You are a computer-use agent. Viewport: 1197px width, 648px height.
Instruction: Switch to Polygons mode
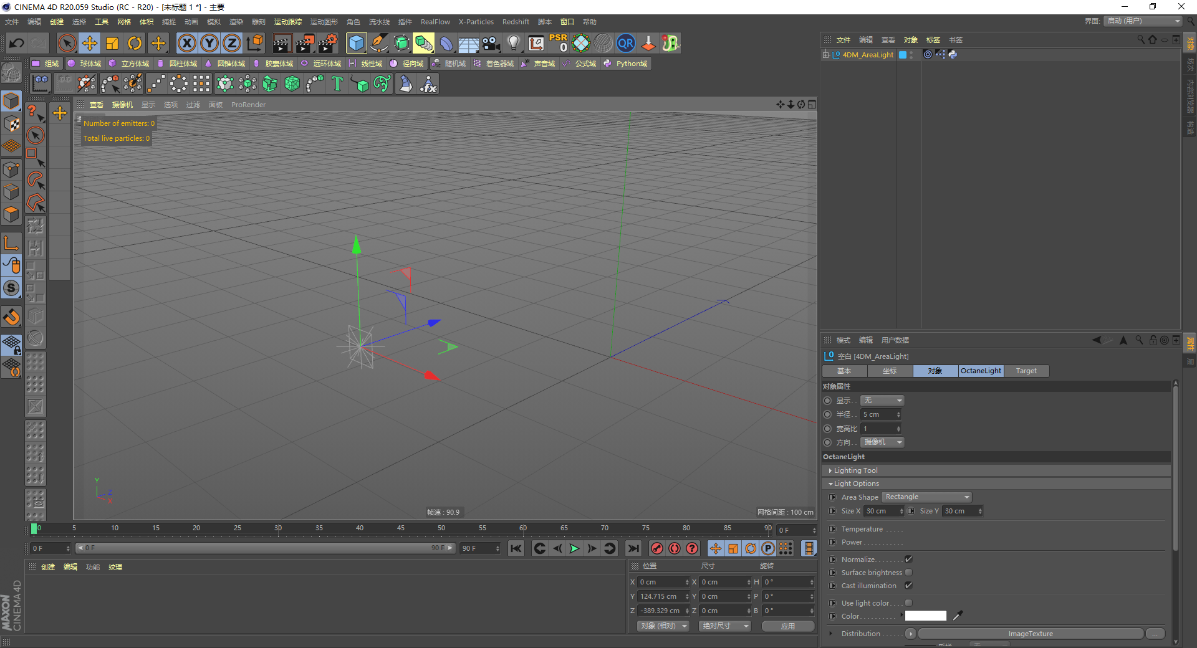point(11,214)
